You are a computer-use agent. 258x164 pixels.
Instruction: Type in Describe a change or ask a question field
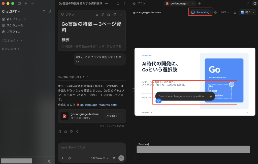(181, 96)
